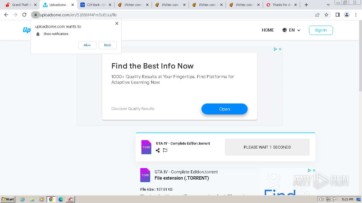Click the GTA IV - Complete Edition.torrent title

(x=183, y=143)
